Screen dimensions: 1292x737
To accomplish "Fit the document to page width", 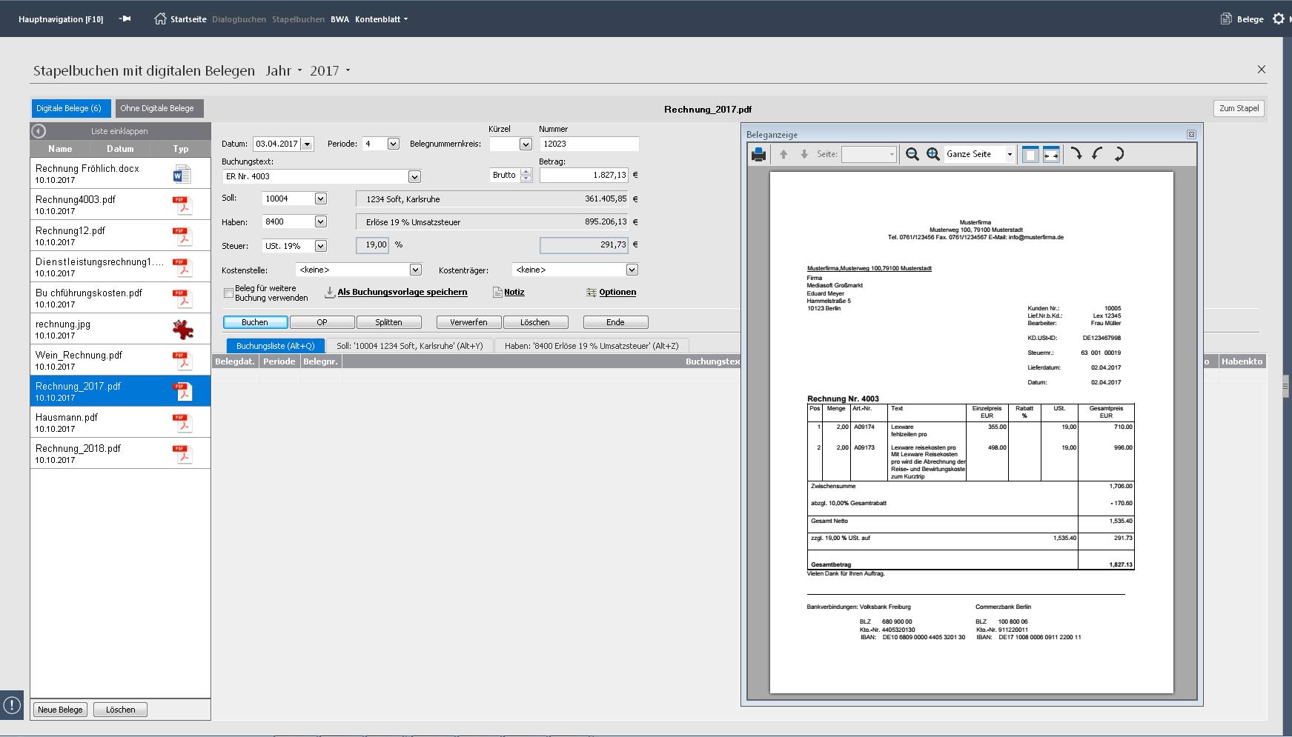I will pos(1051,154).
